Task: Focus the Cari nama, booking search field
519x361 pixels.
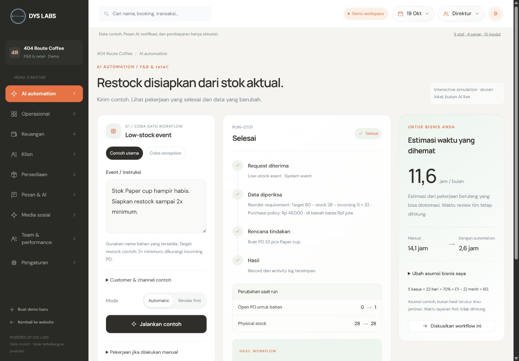Action: tap(155, 14)
